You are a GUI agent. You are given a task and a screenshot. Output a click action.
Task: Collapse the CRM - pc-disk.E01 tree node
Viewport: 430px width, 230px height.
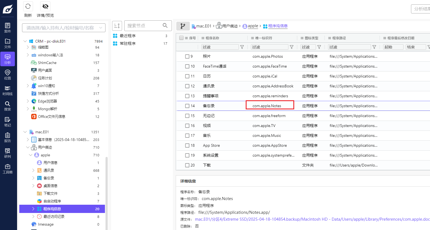pyautogui.click(x=25, y=41)
